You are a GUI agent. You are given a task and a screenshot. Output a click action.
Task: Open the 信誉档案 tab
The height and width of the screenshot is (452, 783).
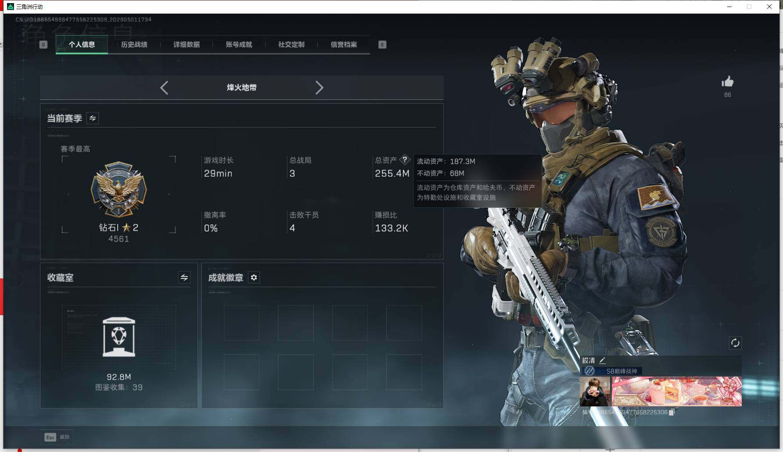(344, 44)
